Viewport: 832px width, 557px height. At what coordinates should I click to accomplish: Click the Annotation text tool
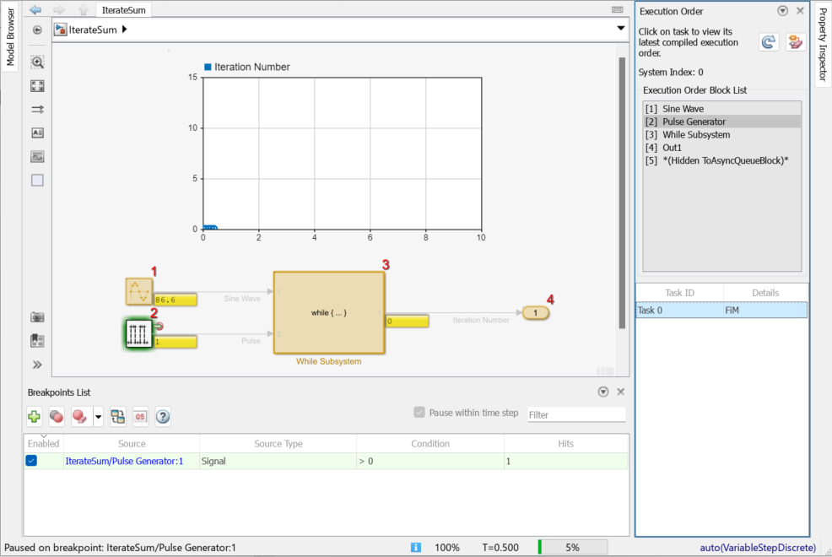click(37, 133)
